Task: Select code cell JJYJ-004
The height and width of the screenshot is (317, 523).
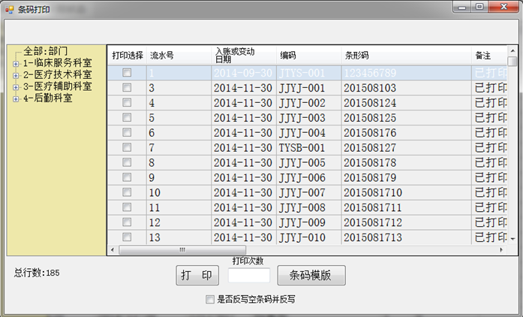Action: click(x=309, y=133)
